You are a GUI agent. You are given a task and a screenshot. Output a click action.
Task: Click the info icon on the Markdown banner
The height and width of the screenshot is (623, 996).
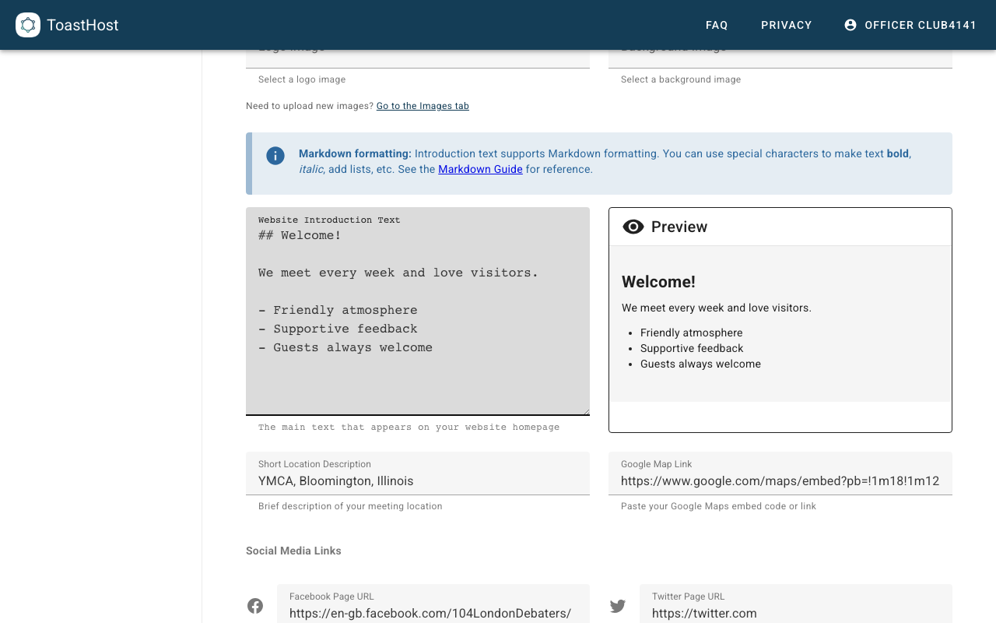click(275, 155)
